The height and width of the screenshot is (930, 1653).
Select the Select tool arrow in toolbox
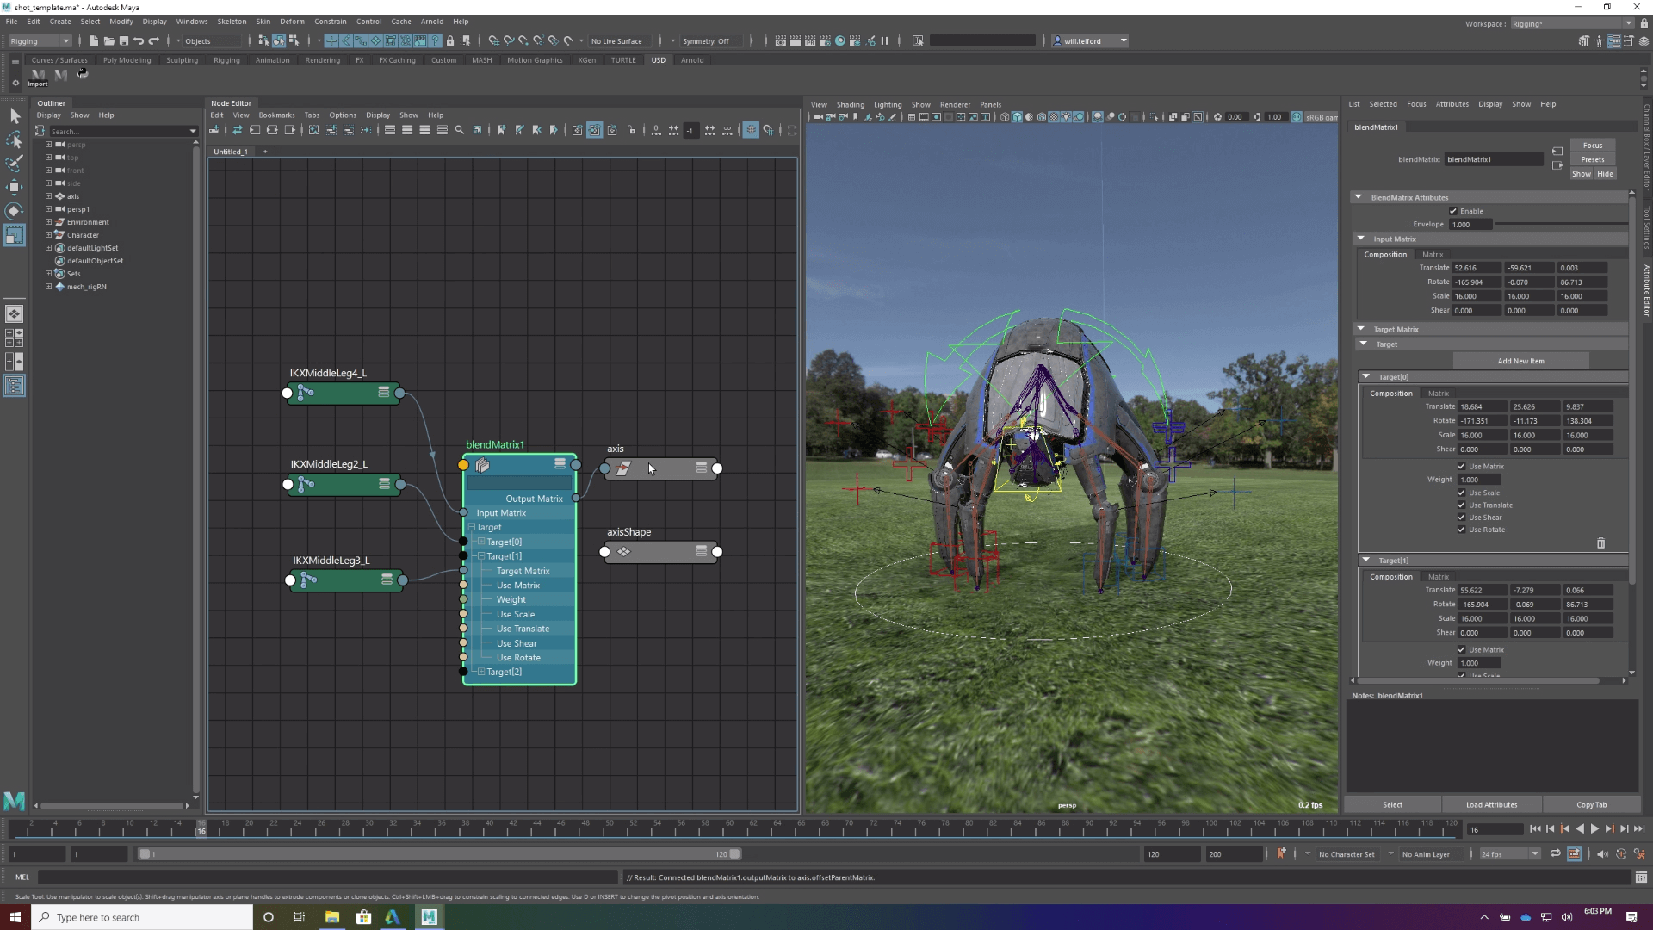tap(15, 115)
